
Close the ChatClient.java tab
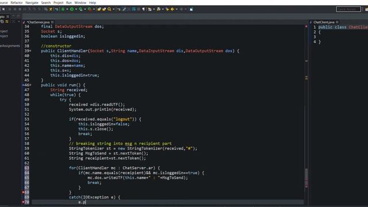coord(338,22)
